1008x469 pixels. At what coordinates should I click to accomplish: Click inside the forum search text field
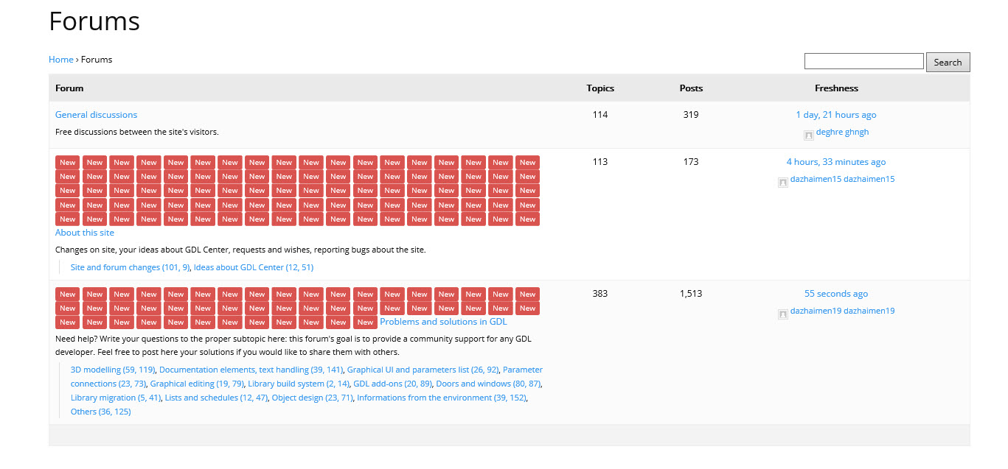point(863,61)
